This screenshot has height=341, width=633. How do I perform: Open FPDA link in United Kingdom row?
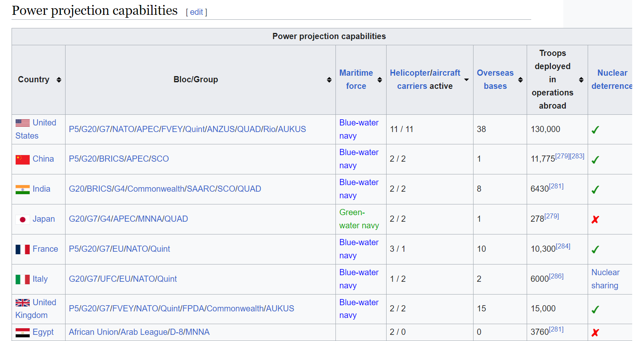pos(193,309)
